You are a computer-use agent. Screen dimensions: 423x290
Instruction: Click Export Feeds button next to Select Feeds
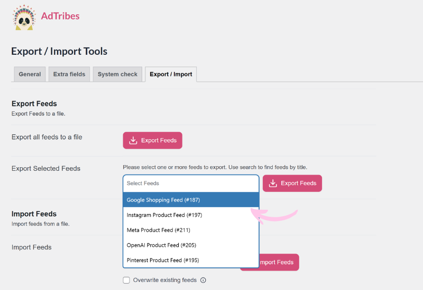tap(292, 183)
